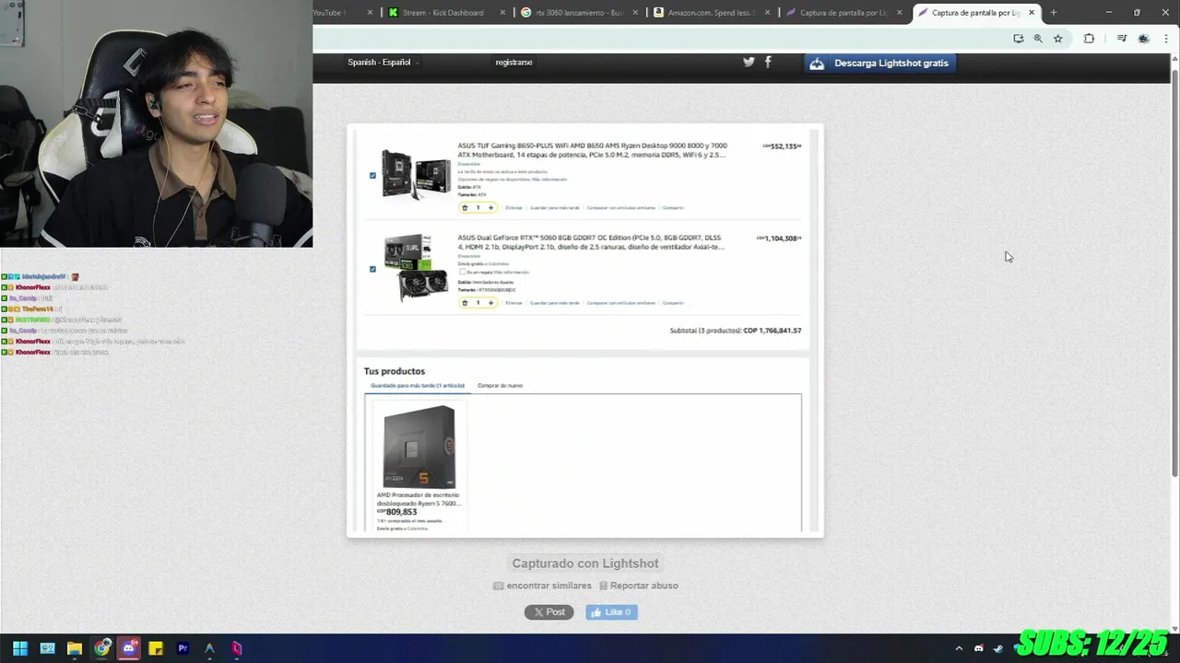Open the Facebook icon in the Lightshot header
The height and width of the screenshot is (663, 1180).
tap(768, 62)
